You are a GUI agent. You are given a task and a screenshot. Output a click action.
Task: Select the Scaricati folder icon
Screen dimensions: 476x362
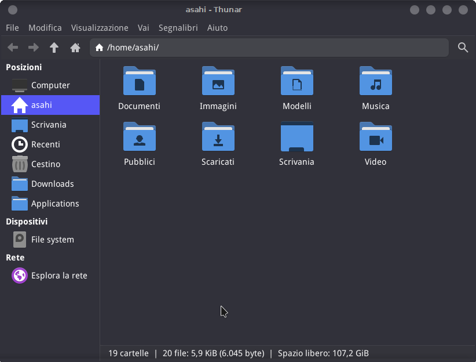click(218, 137)
